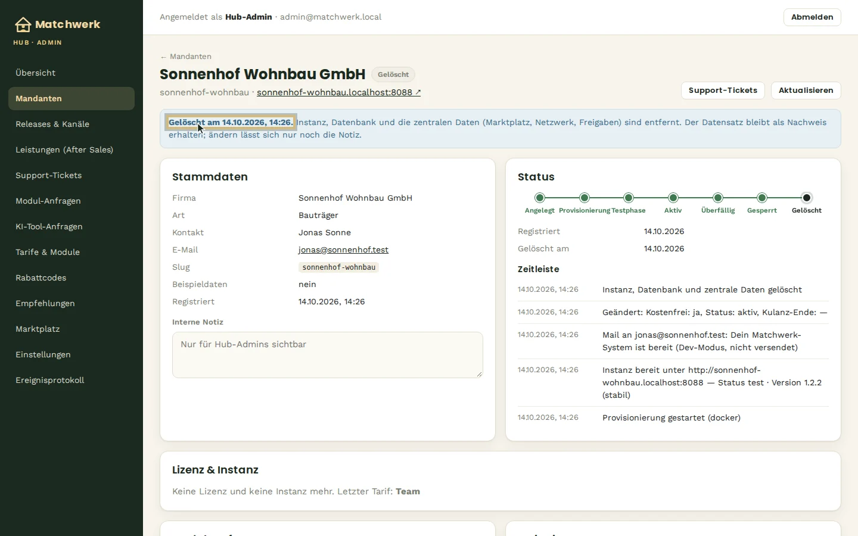Click the Angelegt status step dot
Screen dimensions: 858x536
click(x=540, y=198)
